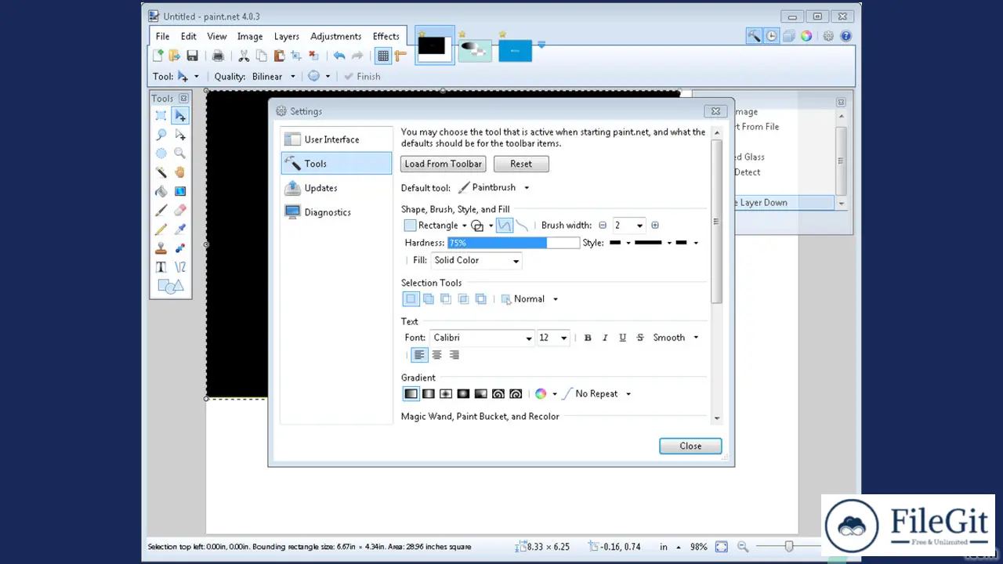Viewport: 1003px width, 564px height.
Task: Select the Pan hand tool
Action: click(180, 172)
